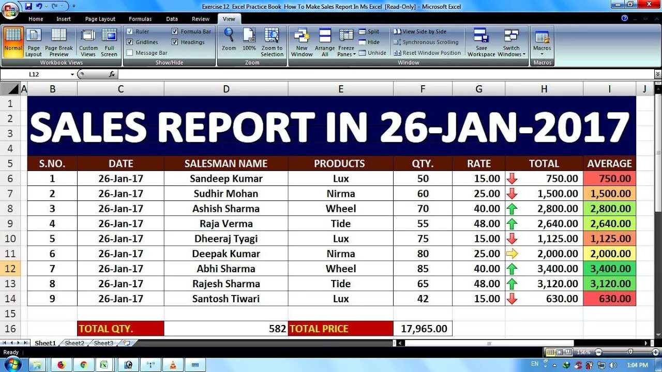Open the Formulas ribbon tab
Viewport: 662px width, 372px height.
coord(140,19)
